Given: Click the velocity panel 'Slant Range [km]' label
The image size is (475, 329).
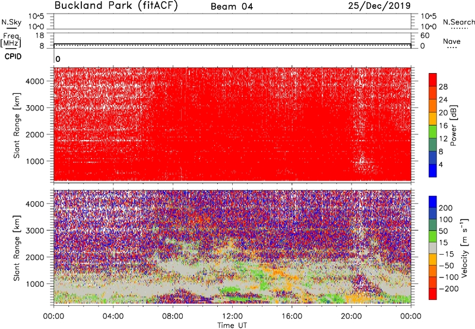Looking at the screenshot, I should (17, 248).
